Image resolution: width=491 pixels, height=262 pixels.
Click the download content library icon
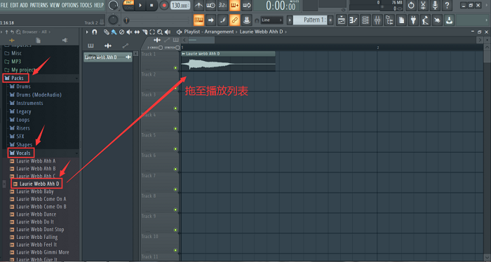point(449,20)
